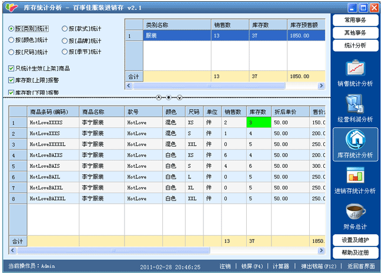
Task: Open 统计分析 menu section
Action: 356,45
